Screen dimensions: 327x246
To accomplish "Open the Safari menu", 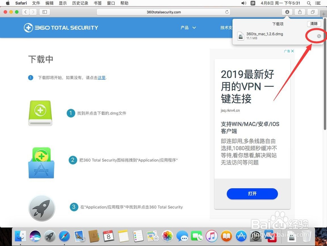I will 21,3.
